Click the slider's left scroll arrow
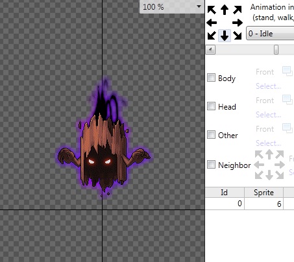 (210, 50)
